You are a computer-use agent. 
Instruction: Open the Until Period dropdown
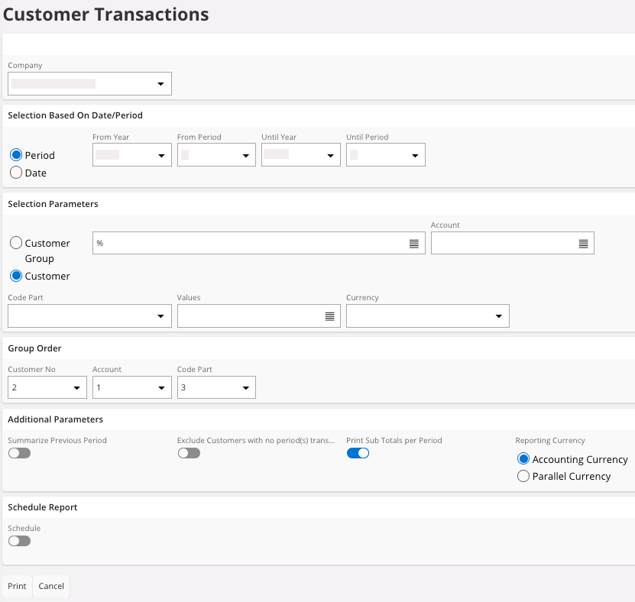(385, 155)
